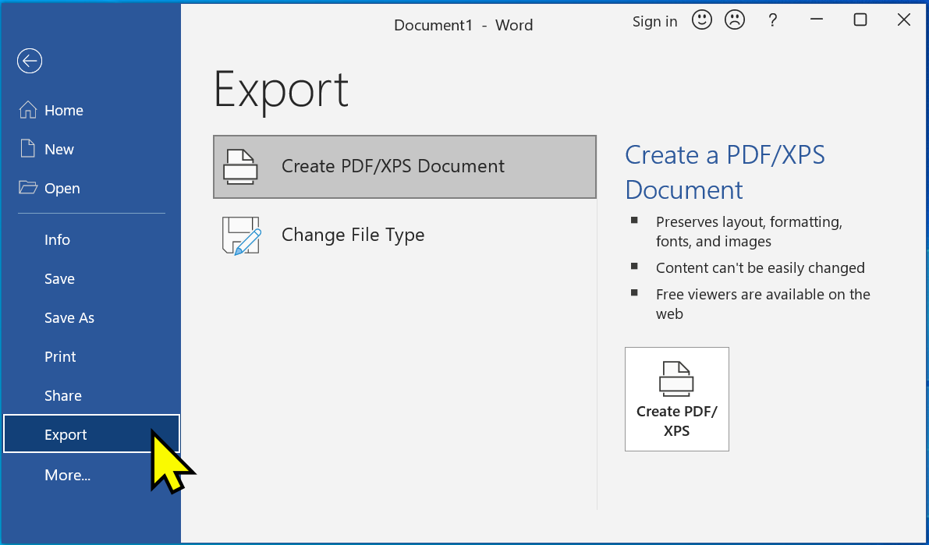Send a smile with the happy face icon

(x=701, y=21)
